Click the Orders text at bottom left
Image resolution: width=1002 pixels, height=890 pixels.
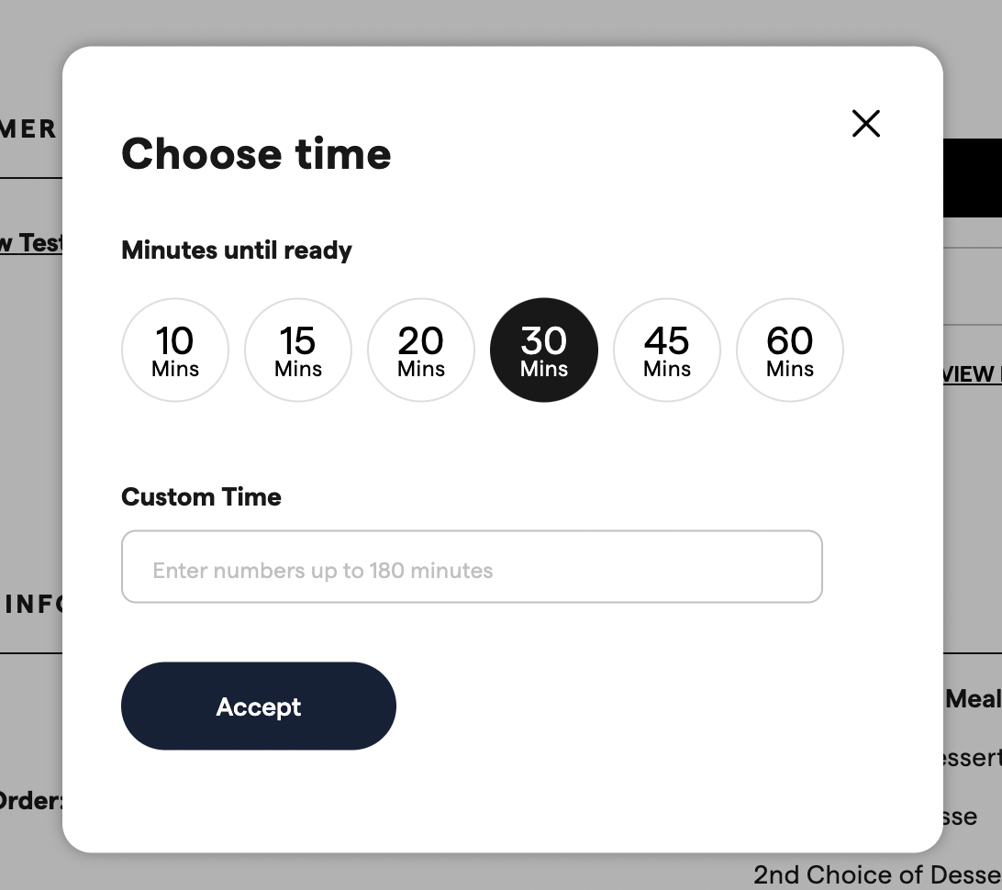[x=28, y=800]
